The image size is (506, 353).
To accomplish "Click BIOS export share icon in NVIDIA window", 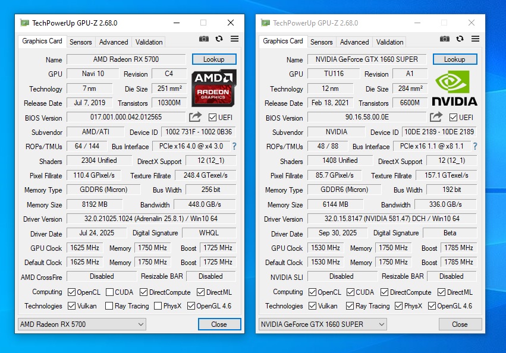I will [x=436, y=117].
